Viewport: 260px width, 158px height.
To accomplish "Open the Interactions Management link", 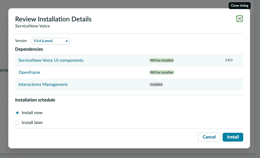I will 43,84.
